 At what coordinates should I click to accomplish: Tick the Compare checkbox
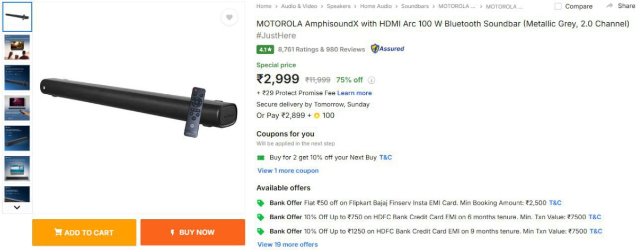pyautogui.click(x=558, y=6)
